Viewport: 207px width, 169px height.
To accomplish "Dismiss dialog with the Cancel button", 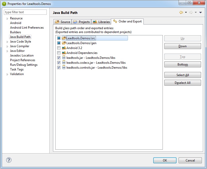I will click(190, 160).
